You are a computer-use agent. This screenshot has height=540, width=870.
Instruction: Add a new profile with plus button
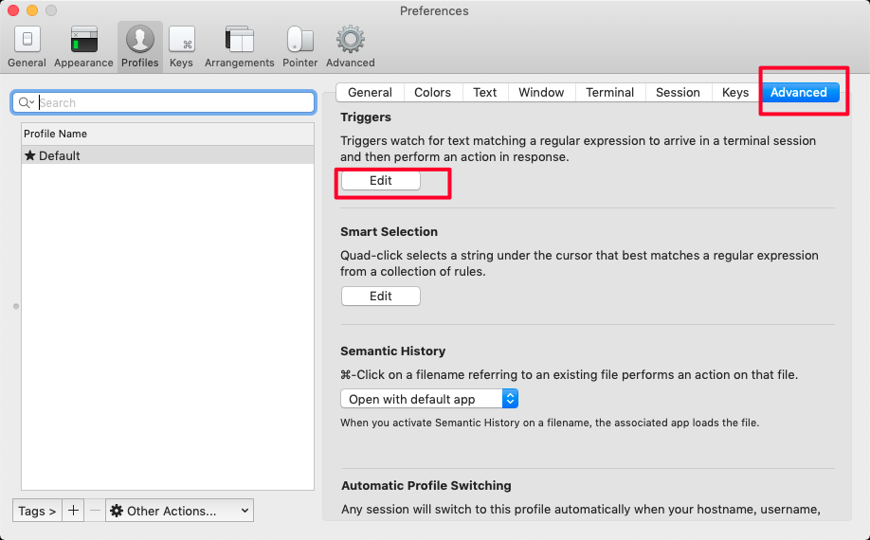click(73, 511)
